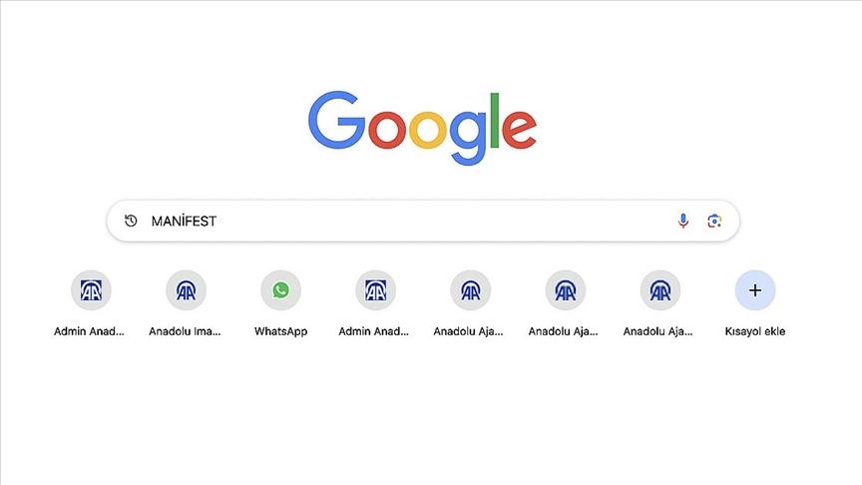This screenshot has height=485, width=862.
Task: Click the middle "Anadolu Aja..." text label
Action: (563, 331)
